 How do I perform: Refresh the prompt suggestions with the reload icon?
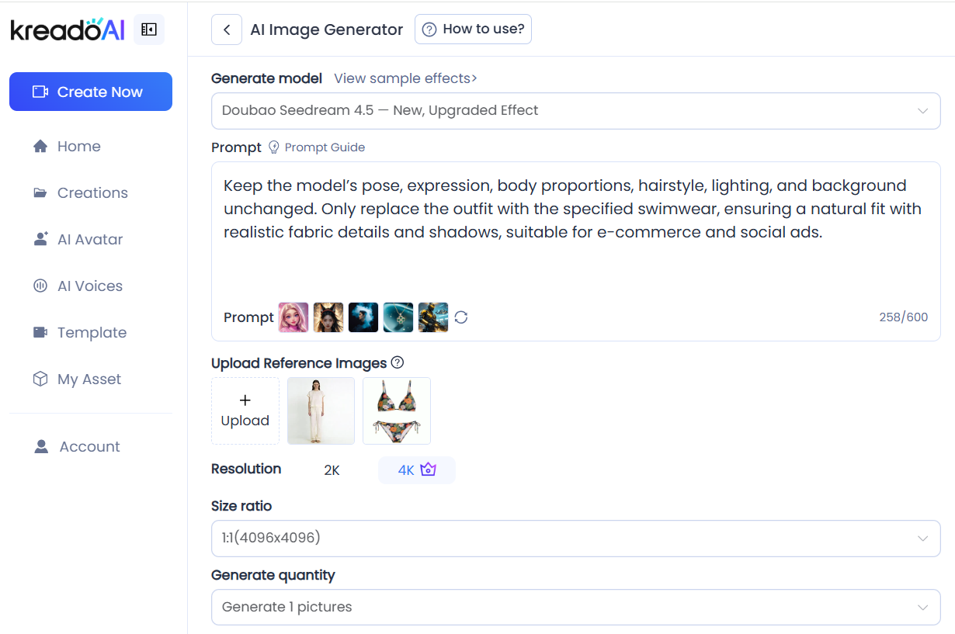[461, 317]
